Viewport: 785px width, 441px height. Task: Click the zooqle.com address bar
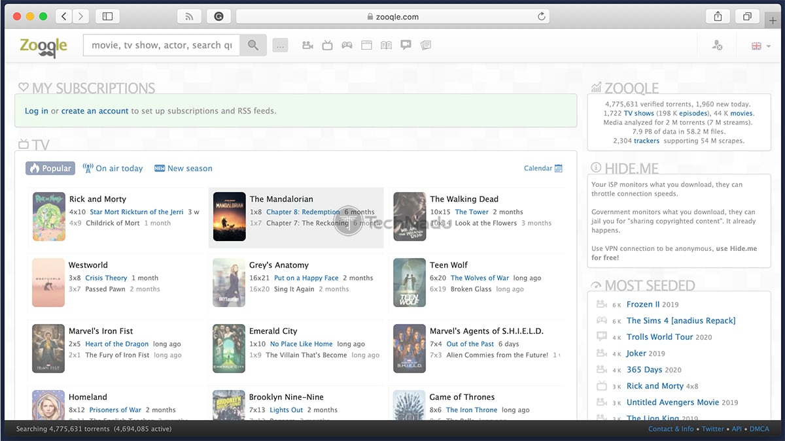click(x=392, y=16)
